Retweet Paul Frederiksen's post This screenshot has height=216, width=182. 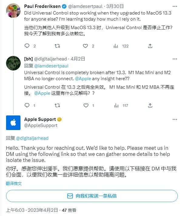[57, 46]
